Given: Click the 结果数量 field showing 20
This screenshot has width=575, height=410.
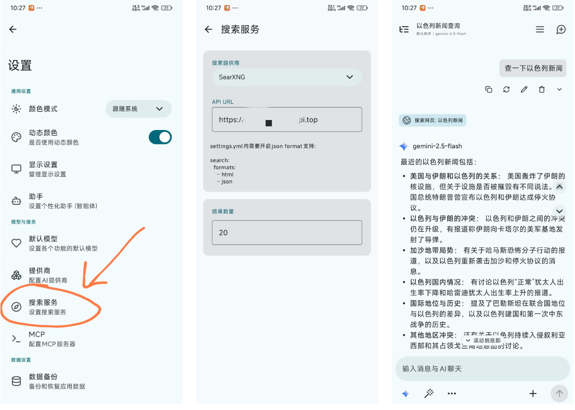Looking at the screenshot, I should tap(287, 233).
